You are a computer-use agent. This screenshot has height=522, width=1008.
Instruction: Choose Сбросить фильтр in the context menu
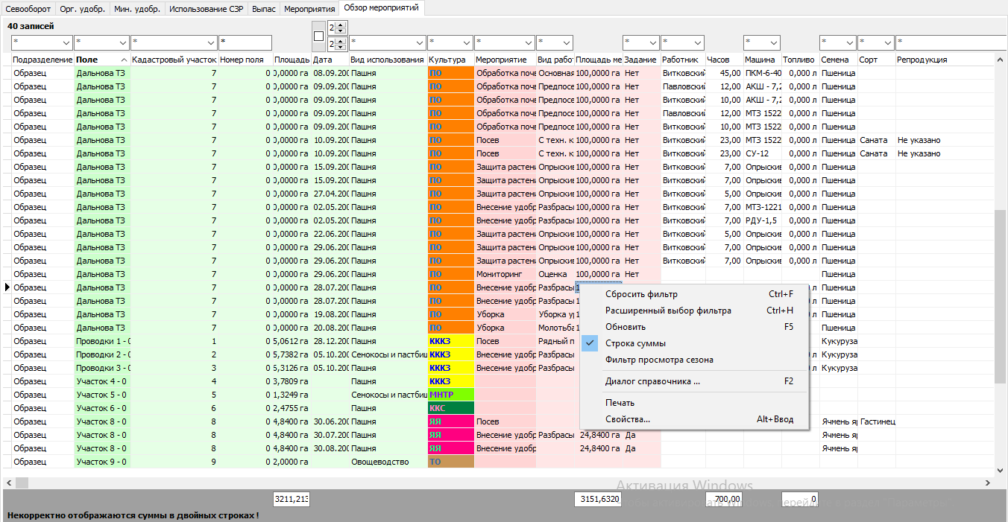click(694, 294)
